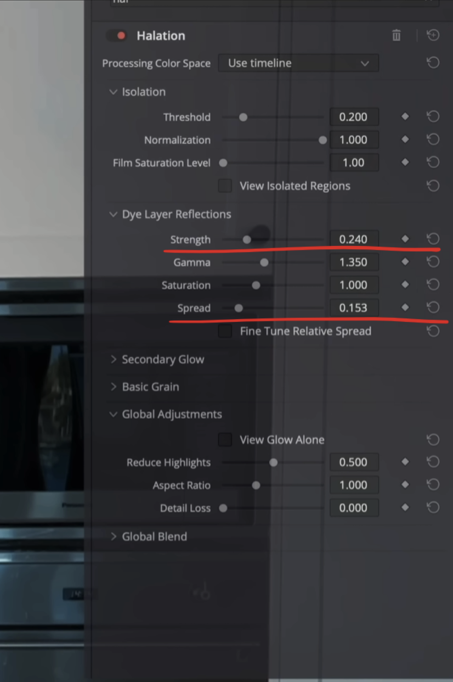Delete the Halation effect with trash icon
The height and width of the screenshot is (682, 453).
396,36
